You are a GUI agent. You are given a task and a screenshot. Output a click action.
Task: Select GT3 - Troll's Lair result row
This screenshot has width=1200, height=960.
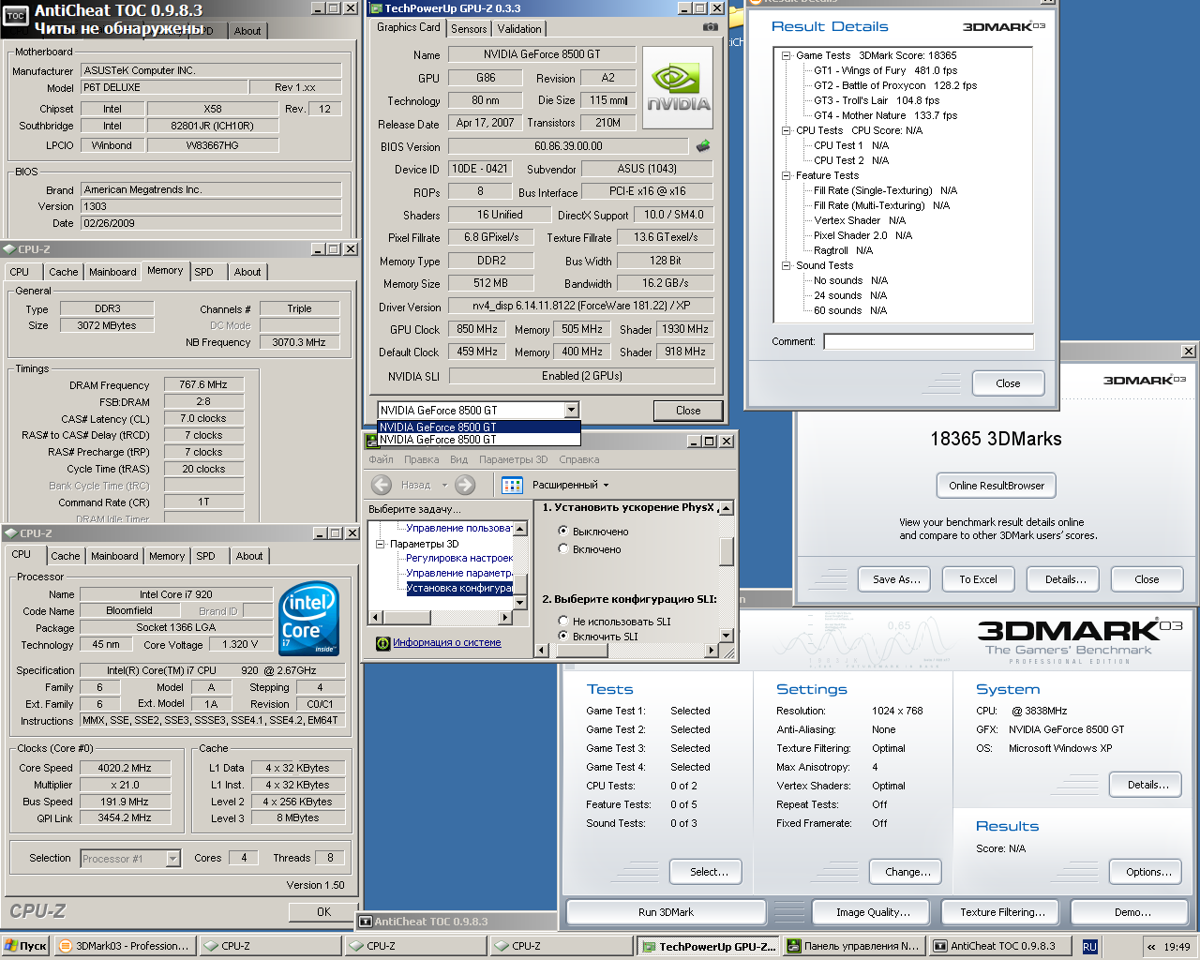(877, 100)
